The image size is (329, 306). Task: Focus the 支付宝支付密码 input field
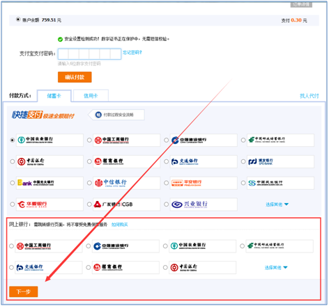89,54
